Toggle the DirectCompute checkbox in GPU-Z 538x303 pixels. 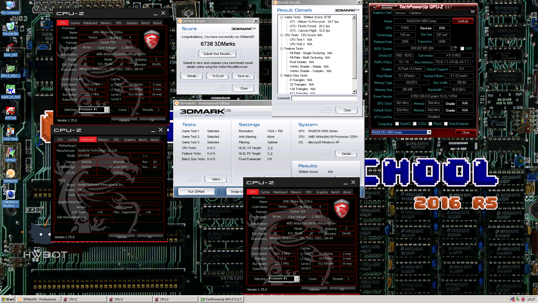pos(446,124)
